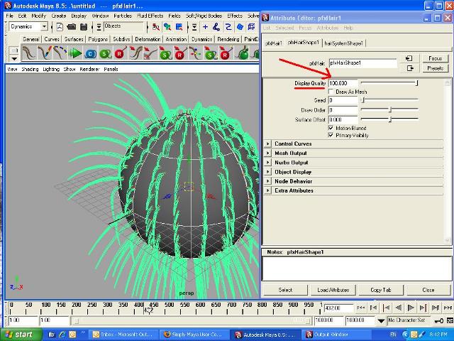Click the blue curve selection mask icon
The height and width of the screenshot is (341, 454).
228,27
